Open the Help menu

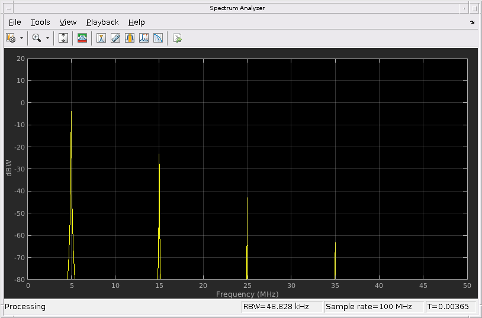[136, 22]
